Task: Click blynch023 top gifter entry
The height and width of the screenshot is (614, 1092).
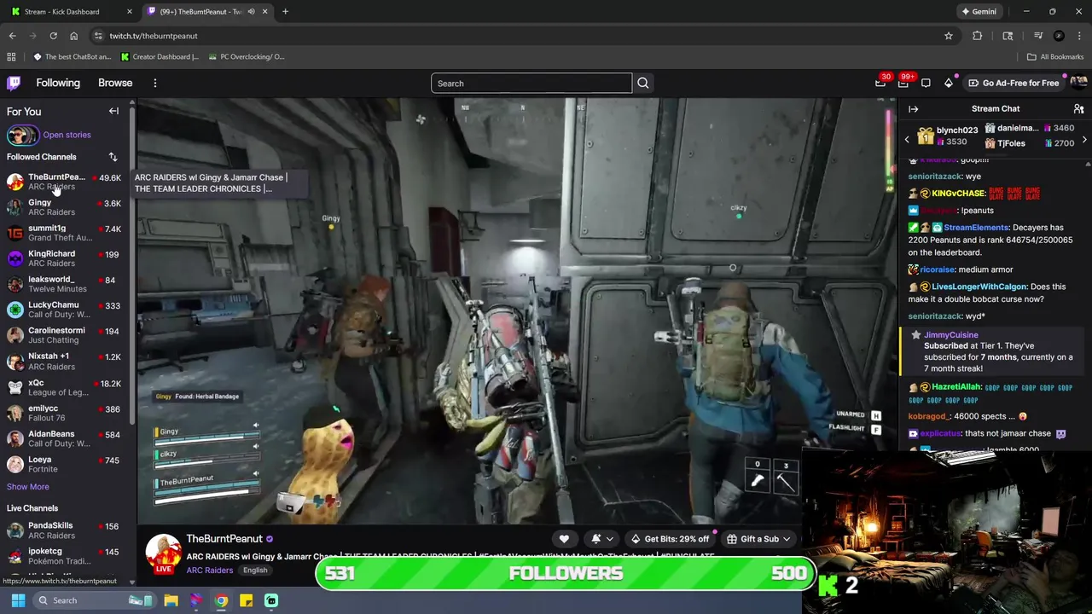Action: (x=947, y=136)
